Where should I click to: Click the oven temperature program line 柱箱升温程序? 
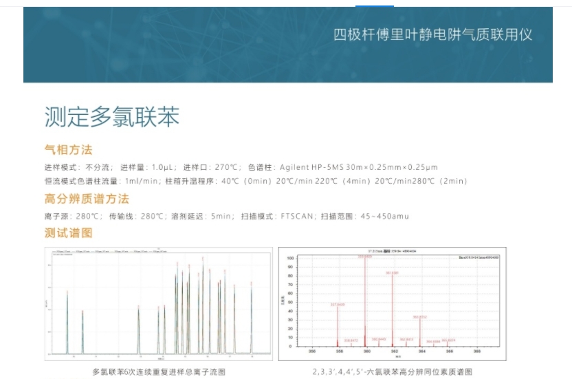tap(256, 181)
